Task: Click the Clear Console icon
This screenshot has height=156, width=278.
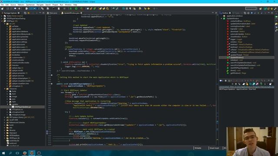Action: pos(244,84)
